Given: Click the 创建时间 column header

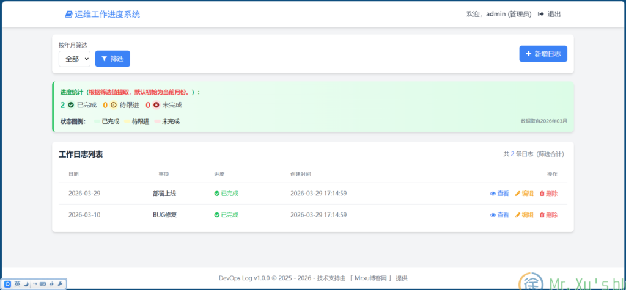Looking at the screenshot, I should [x=301, y=175].
